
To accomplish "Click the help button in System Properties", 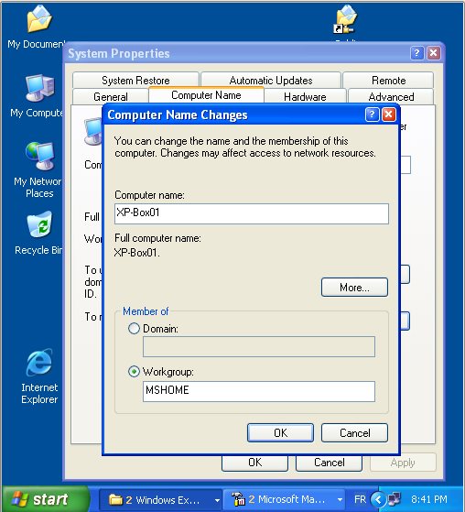I will (x=416, y=53).
